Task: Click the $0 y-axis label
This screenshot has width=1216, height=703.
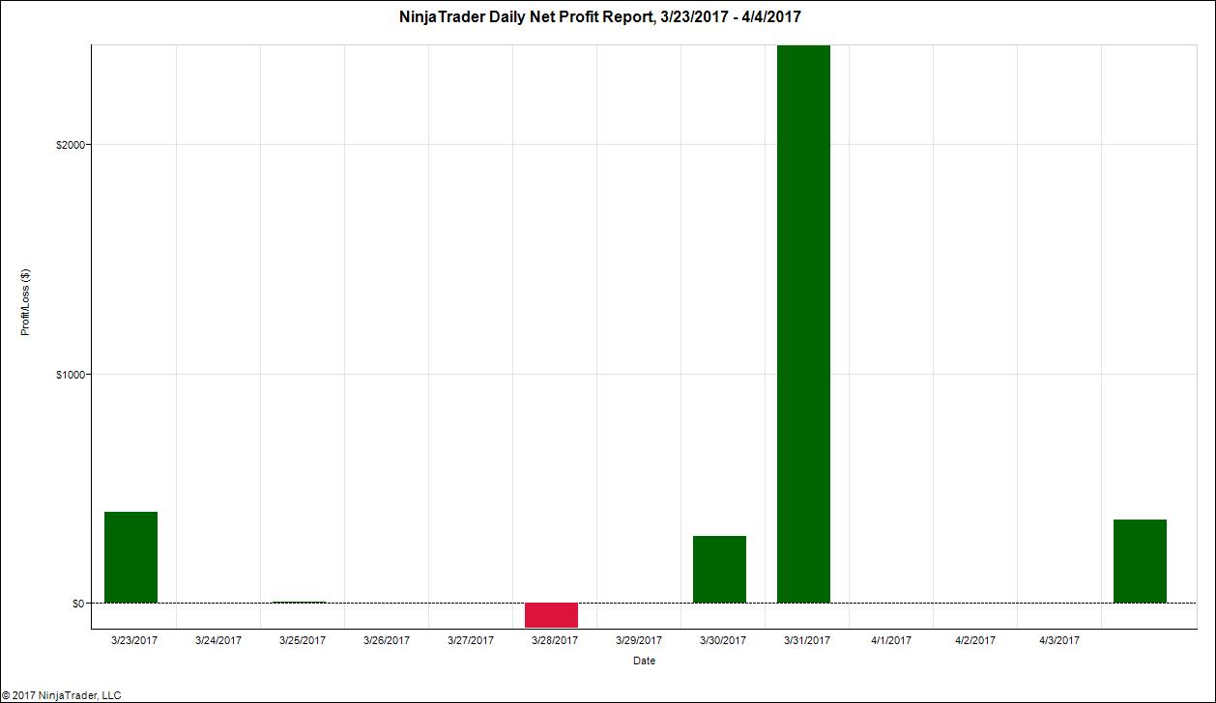Action: pos(77,604)
